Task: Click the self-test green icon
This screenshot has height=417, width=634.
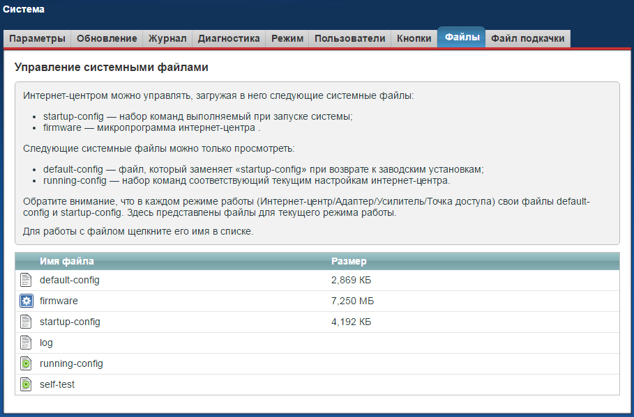Action: 27,384
